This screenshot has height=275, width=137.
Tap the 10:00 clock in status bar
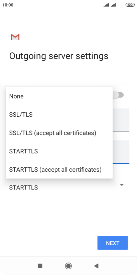pos(8,5)
